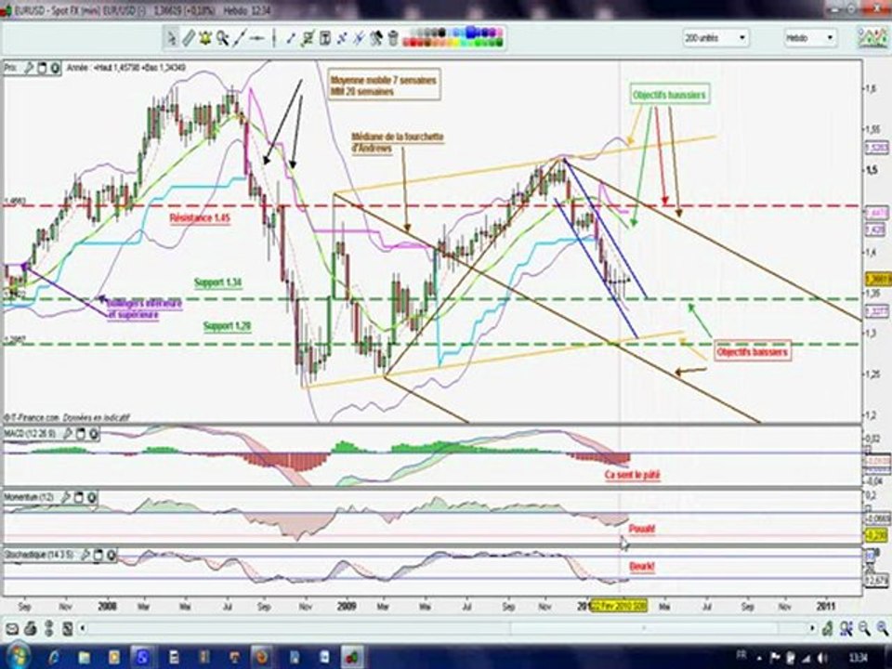Select the segment drawing tool
This screenshot has height=669, width=892.
click(x=291, y=38)
